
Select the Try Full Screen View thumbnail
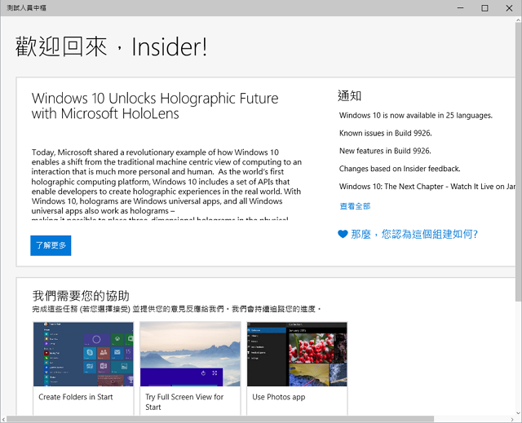(x=190, y=354)
